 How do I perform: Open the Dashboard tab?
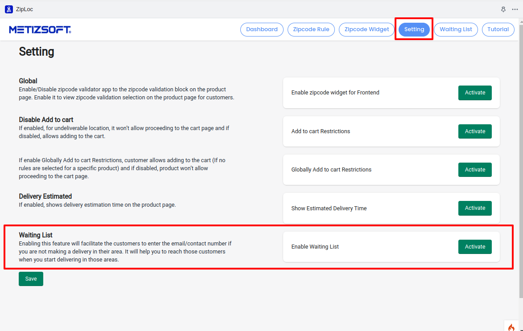[262, 29]
